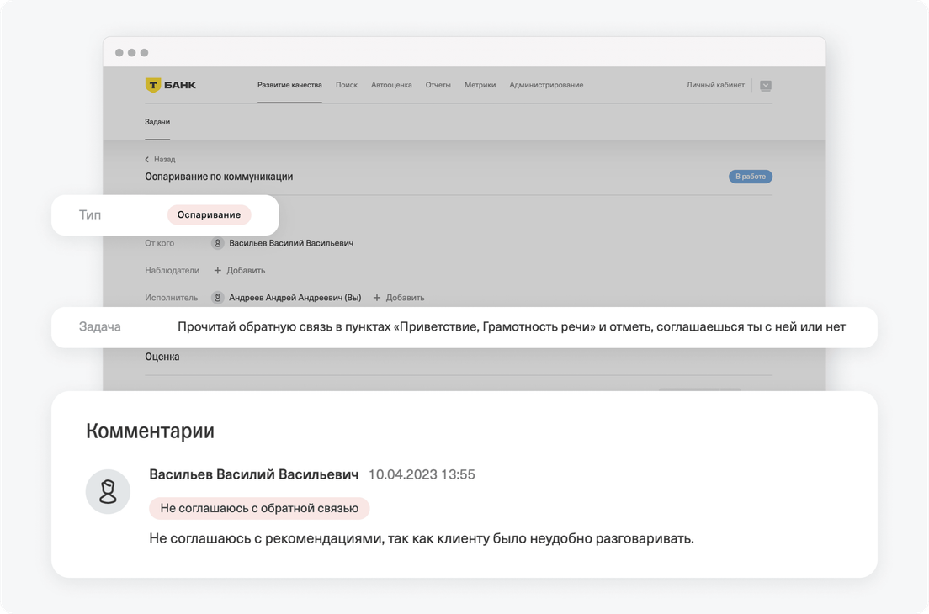Open the Развитие качества menu tab

click(x=289, y=85)
